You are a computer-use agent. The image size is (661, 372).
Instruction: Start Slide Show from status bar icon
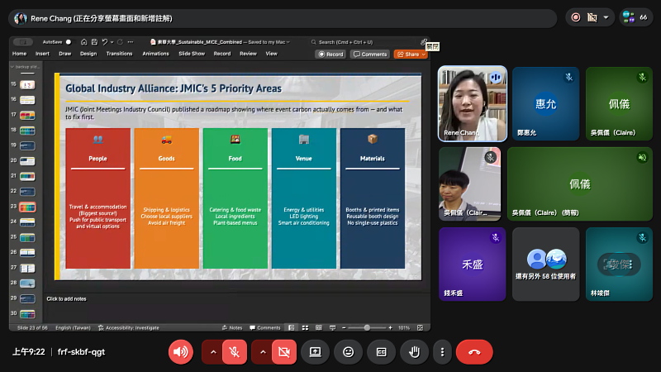coord(333,327)
